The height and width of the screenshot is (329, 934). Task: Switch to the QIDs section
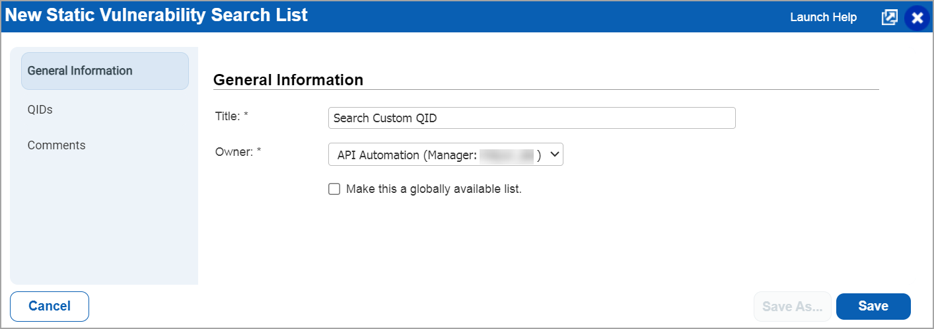tap(40, 110)
